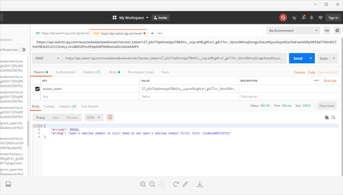
Task: Click the sync status icon
Action: (283, 18)
